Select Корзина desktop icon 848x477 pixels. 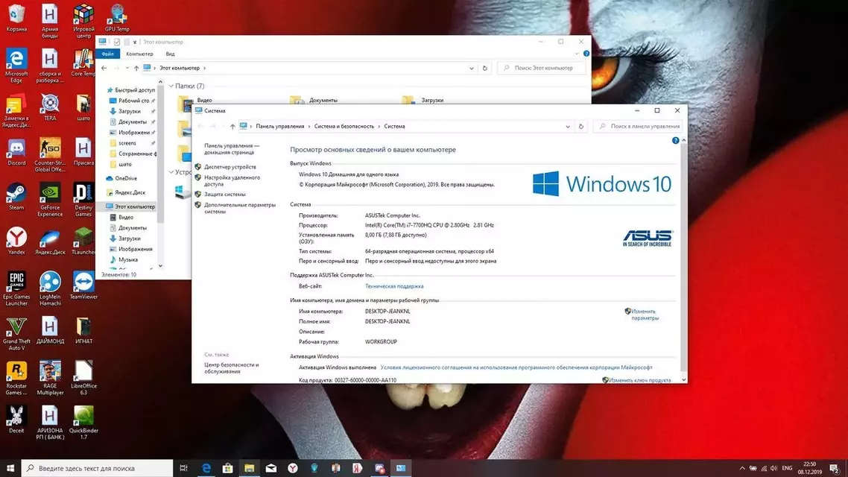tap(16, 18)
